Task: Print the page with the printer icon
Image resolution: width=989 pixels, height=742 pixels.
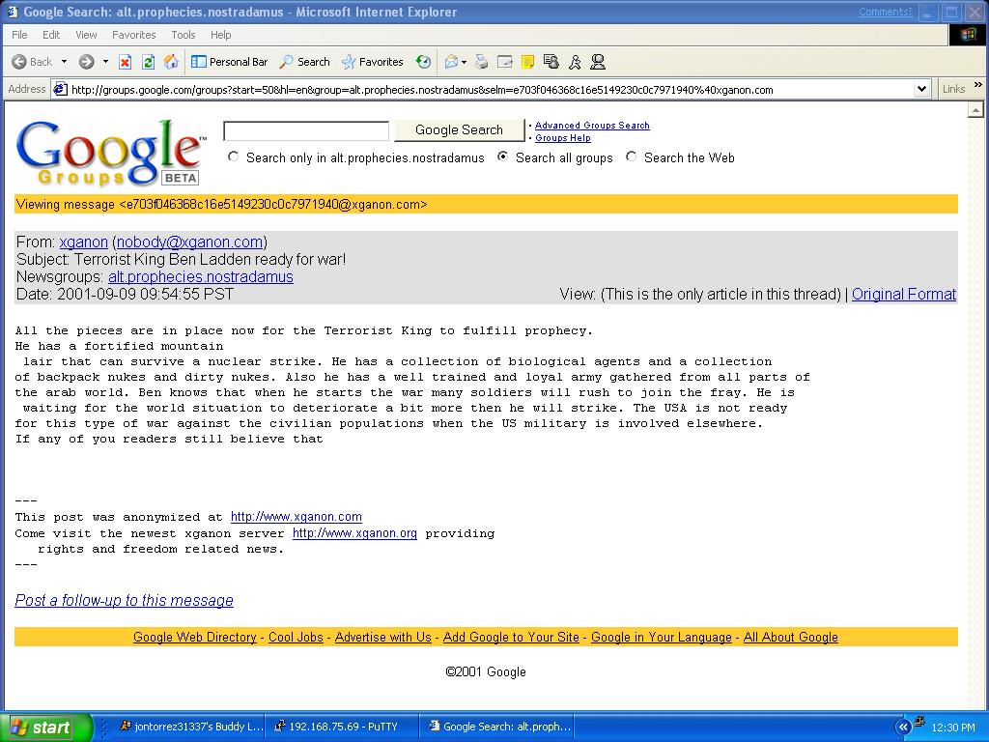Action: 482,62
